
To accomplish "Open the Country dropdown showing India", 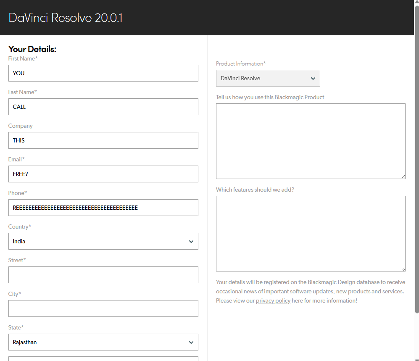I will pyautogui.click(x=103, y=241).
